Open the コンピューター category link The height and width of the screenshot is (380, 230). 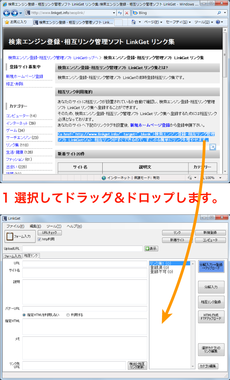[18, 116]
